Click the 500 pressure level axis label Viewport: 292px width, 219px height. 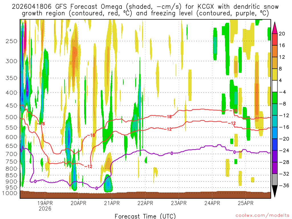(11, 117)
